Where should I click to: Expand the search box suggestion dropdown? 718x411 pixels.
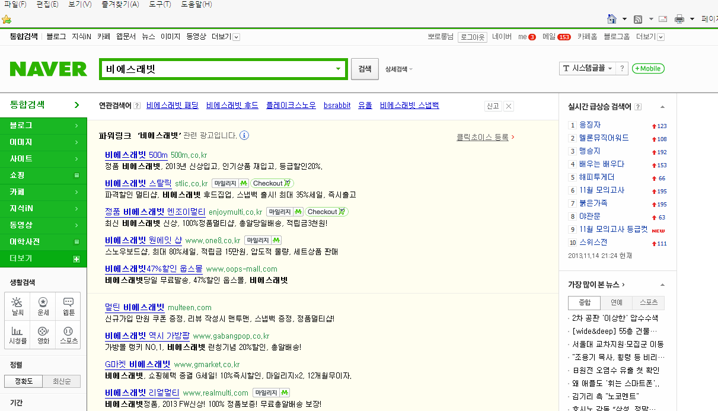(339, 69)
